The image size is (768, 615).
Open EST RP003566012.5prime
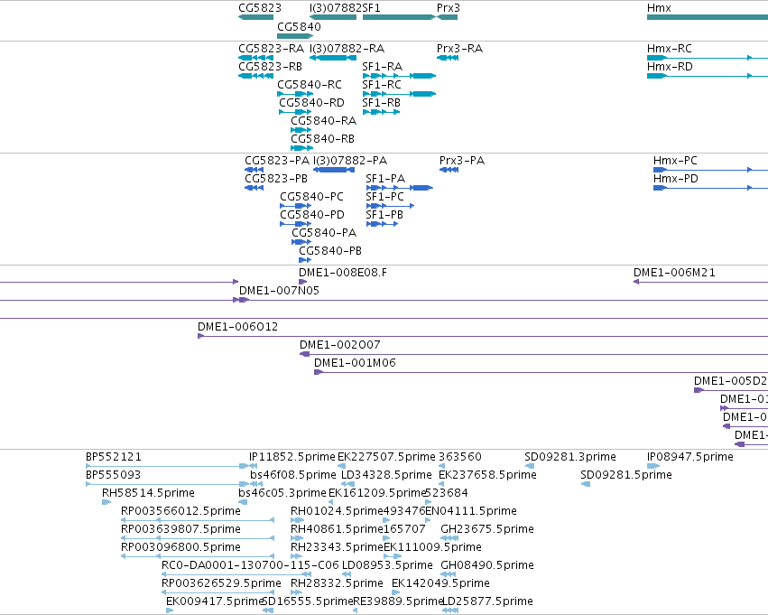198,520
